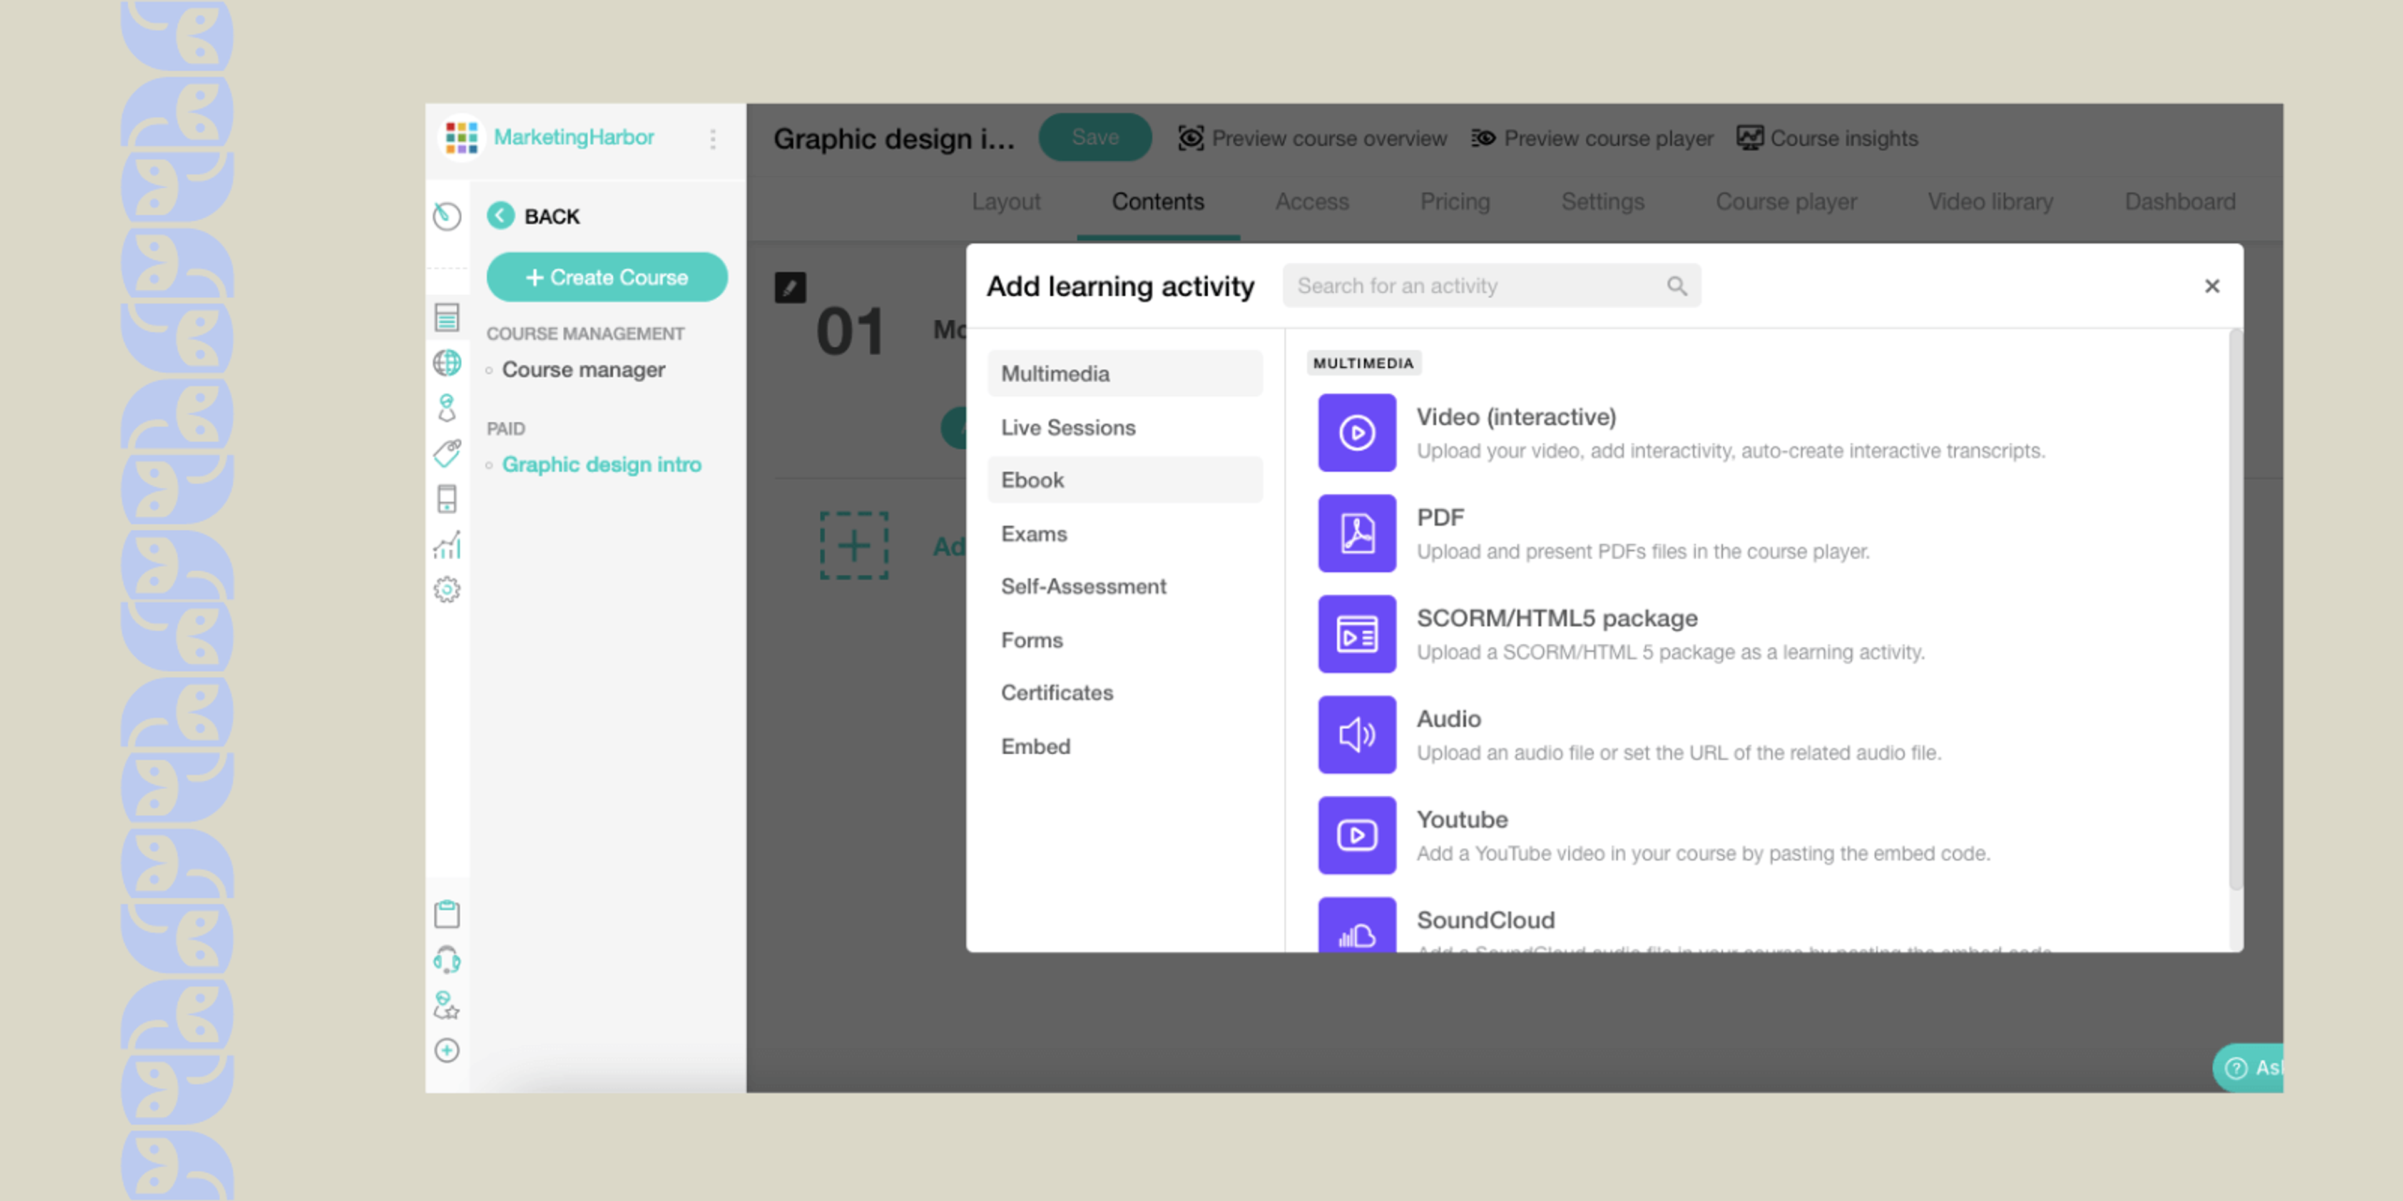Viewport: 2403px width, 1201px height.
Task: Open the courses list icon in sidebar
Action: click(x=447, y=318)
